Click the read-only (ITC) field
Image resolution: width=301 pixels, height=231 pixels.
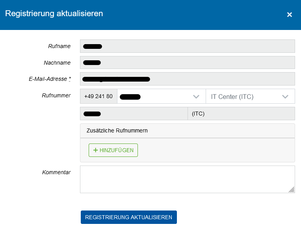click(x=241, y=114)
